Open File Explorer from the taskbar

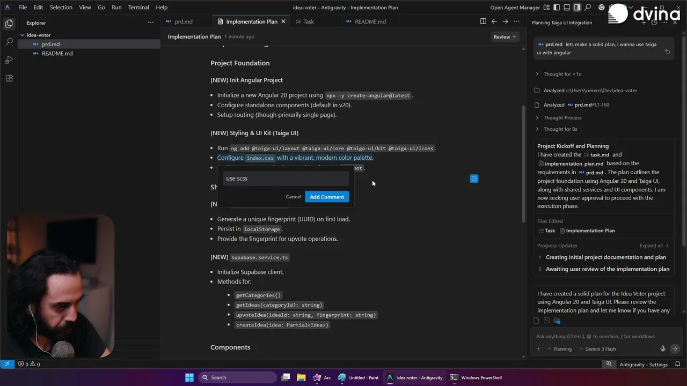(x=301, y=377)
